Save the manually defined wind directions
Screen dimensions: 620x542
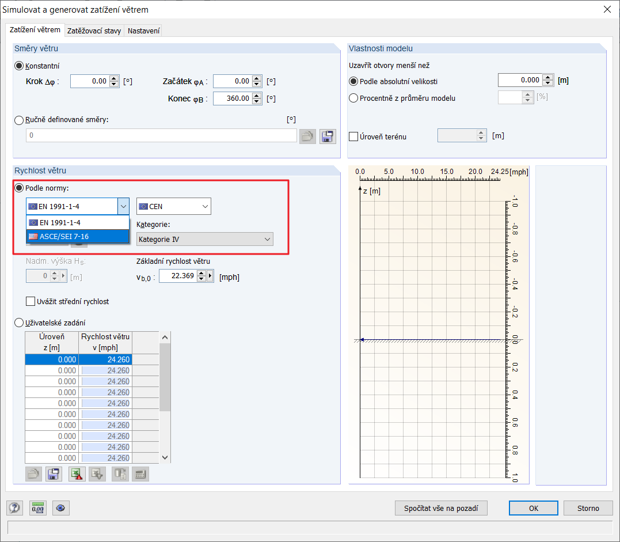click(x=328, y=136)
